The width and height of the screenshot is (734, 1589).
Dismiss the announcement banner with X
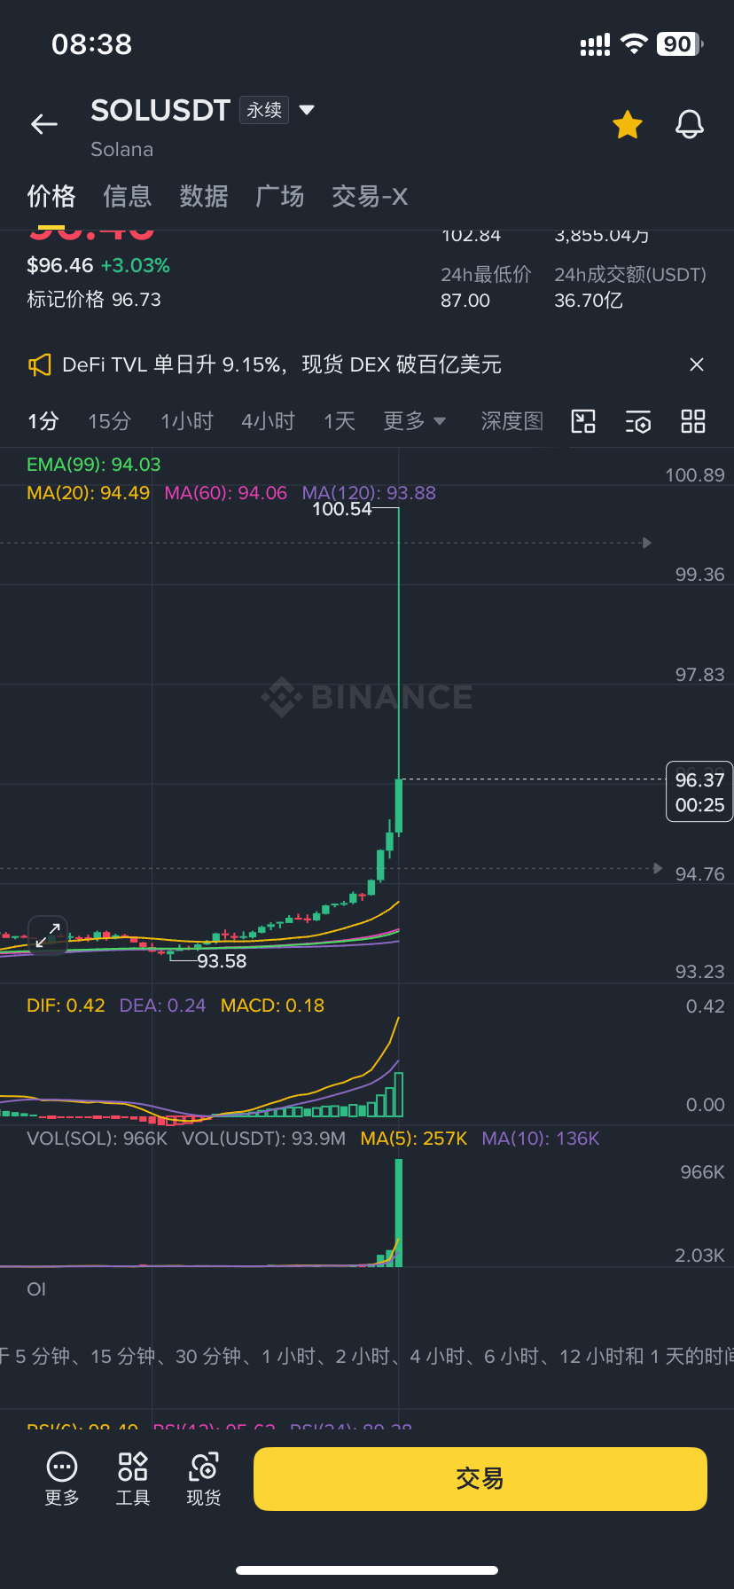697,364
